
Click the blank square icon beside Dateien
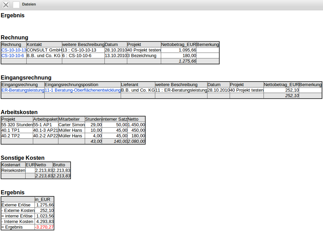(16, 4)
